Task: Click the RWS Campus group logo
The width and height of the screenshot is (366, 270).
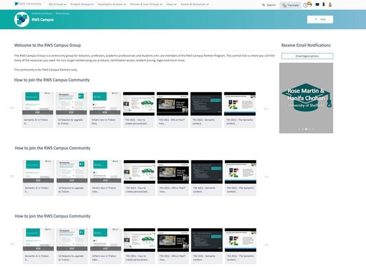Action: (x=22, y=20)
